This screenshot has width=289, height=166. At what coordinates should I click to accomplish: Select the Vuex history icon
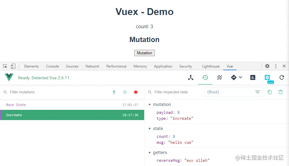click(205, 77)
